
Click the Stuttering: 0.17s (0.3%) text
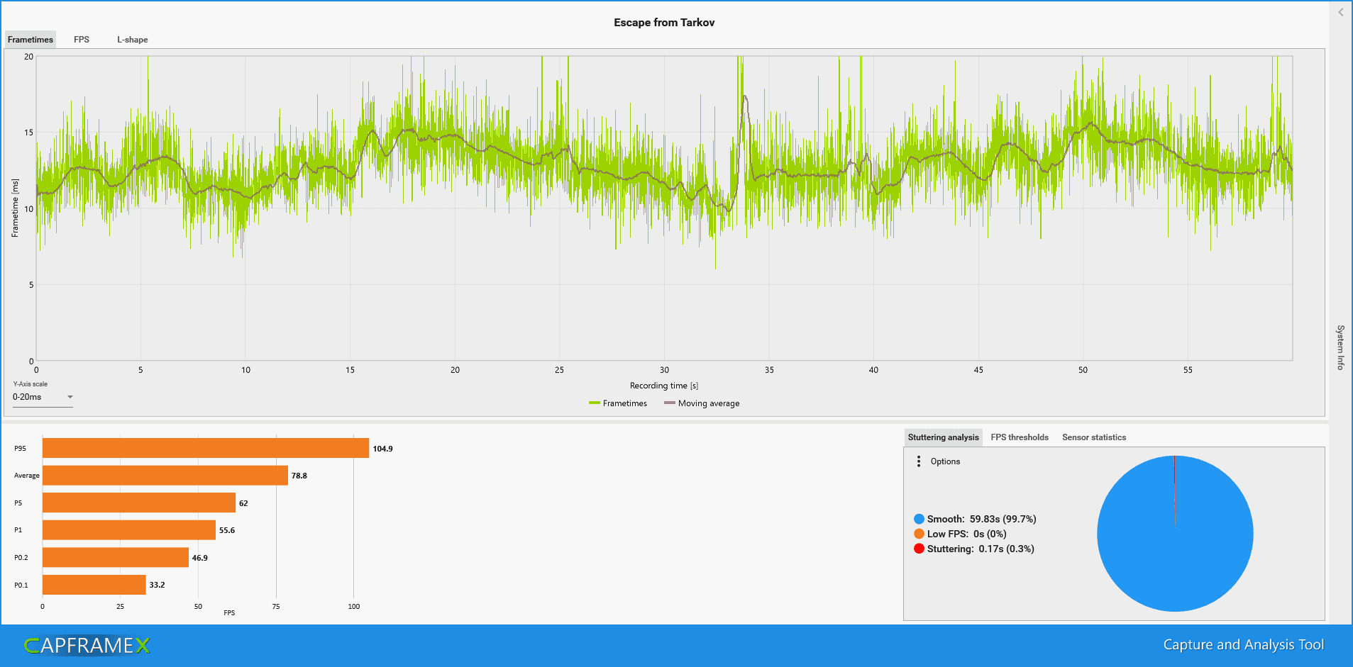pos(981,549)
